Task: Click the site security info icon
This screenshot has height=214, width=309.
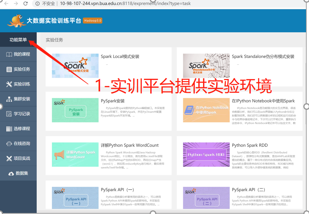Action: coord(37,4)
